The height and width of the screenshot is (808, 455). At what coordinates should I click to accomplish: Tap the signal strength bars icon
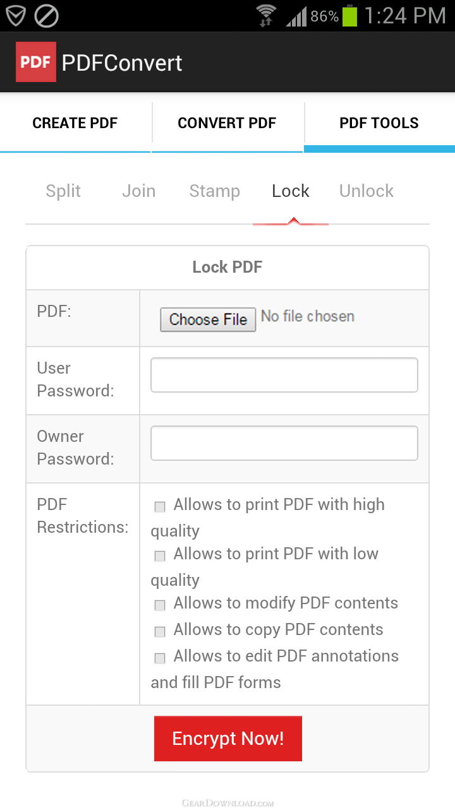[x=296, y=16]
